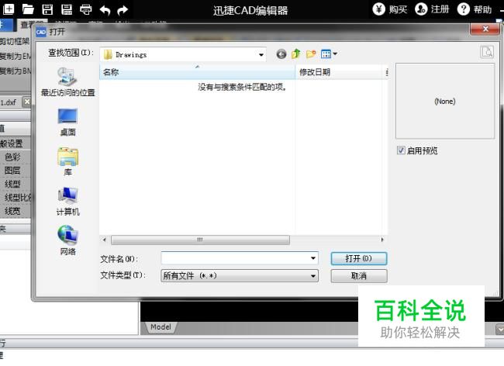Open the 帮助 help menu
504x366 pixels.
point(475,9)
